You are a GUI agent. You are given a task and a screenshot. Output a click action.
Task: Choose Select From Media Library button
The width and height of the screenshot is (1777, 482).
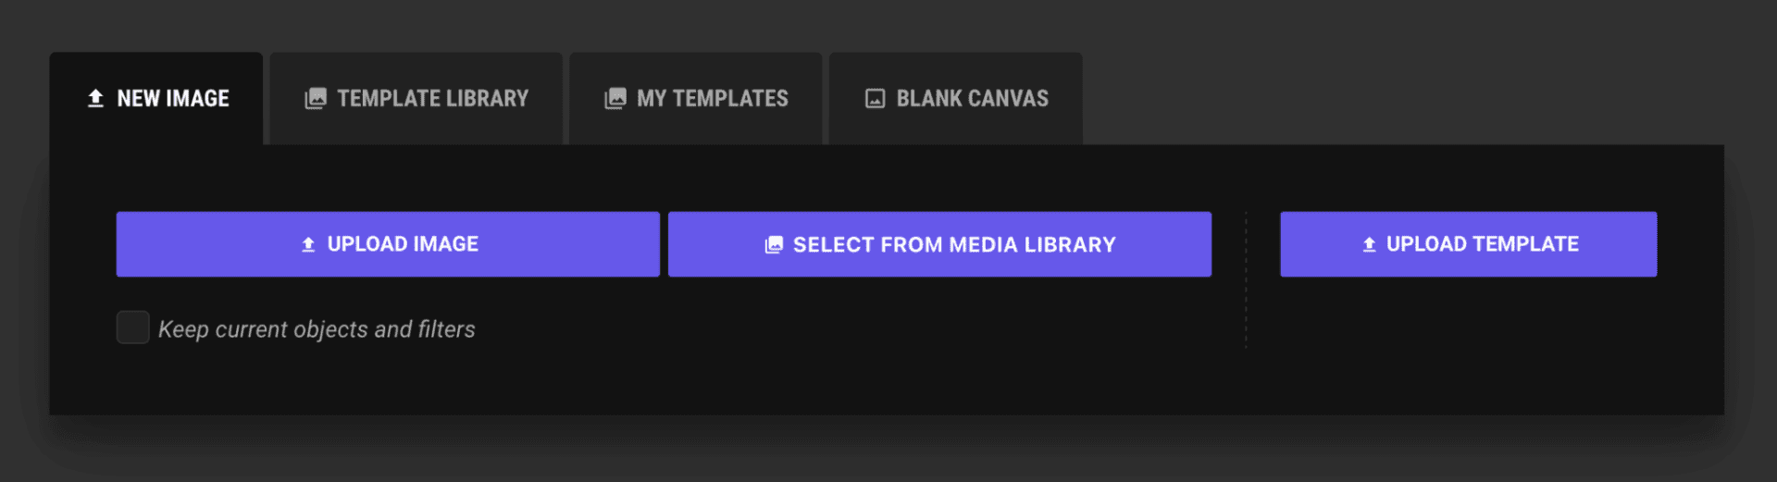click(939, 244)
